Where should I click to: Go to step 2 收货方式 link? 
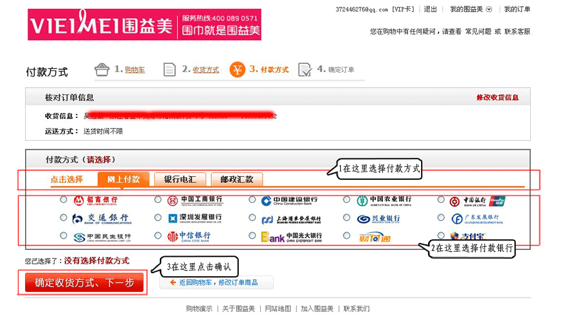pyautogui.click(x=206, y=70)
